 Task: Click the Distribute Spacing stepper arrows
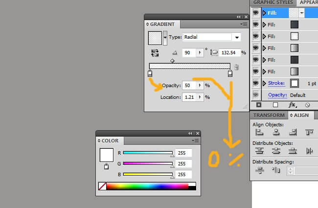(291, 170)
